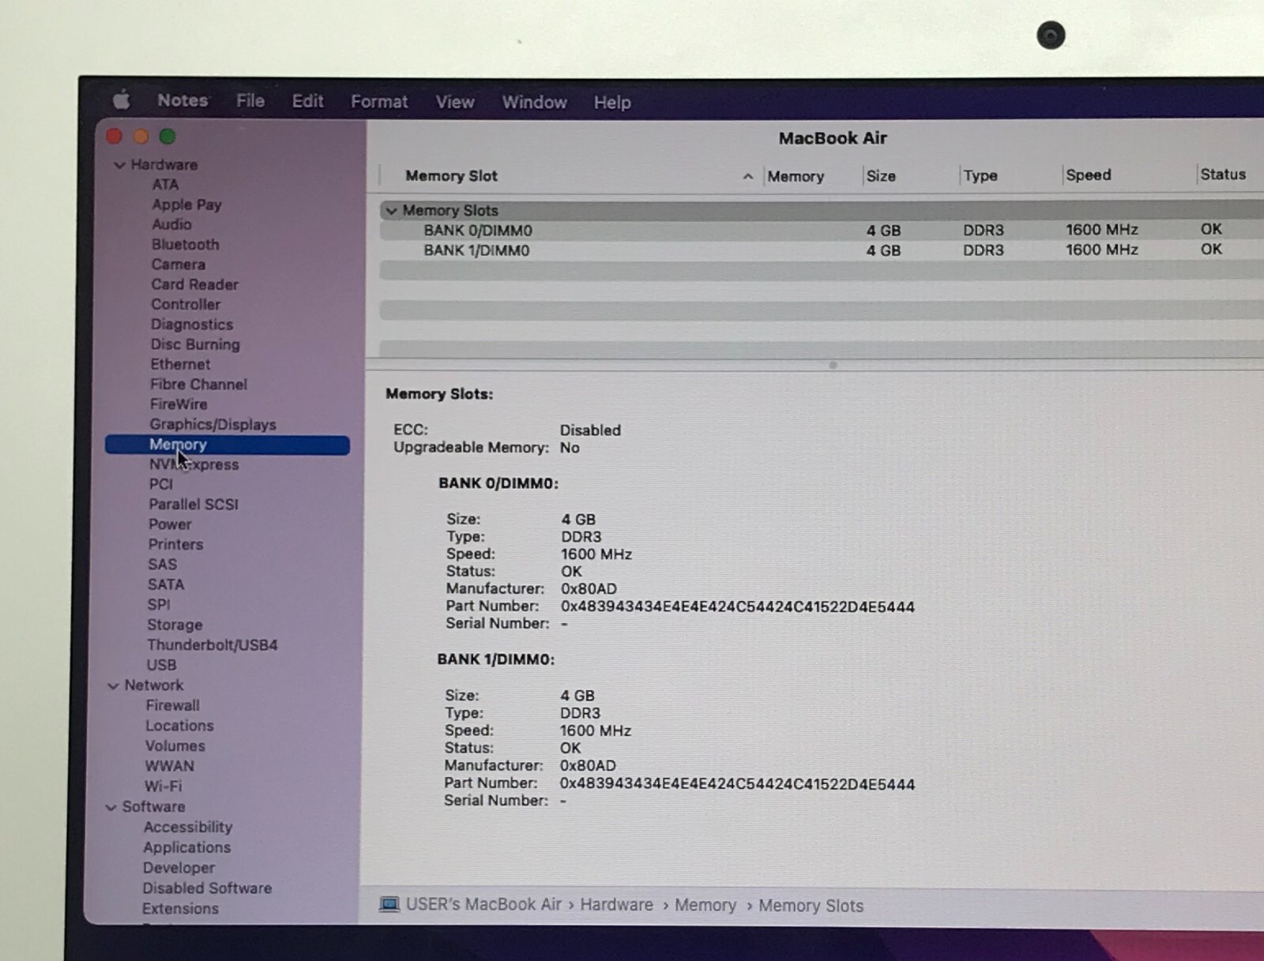Viewport: 1264px width, 961px height.
Task: Open the Notes menu
Action: click(182, 100)
